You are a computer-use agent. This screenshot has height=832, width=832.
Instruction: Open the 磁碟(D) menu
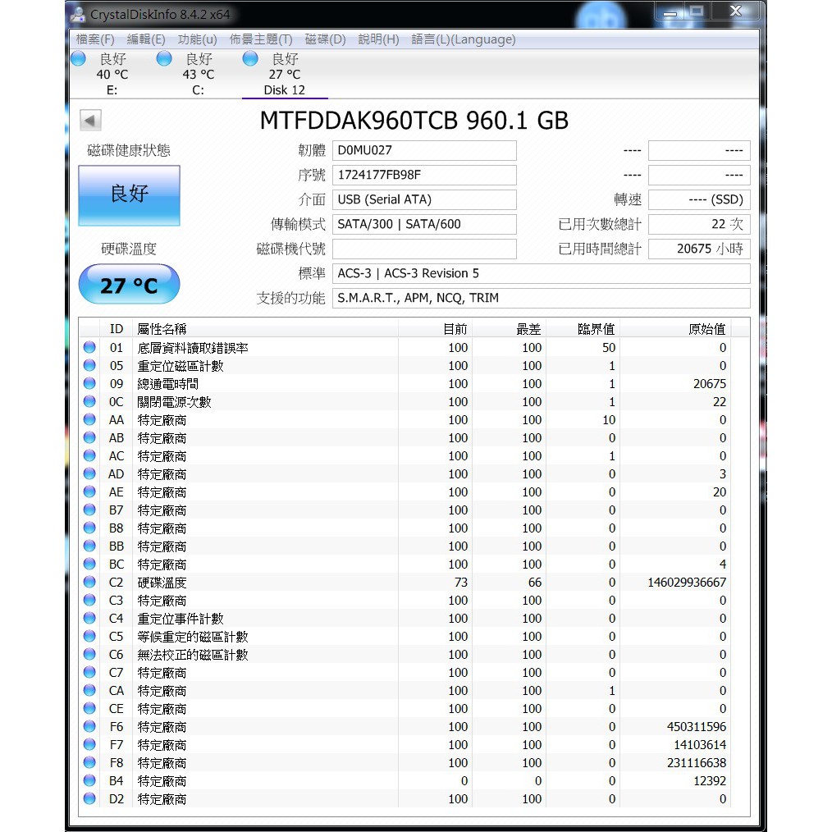[x=325, y=39]
